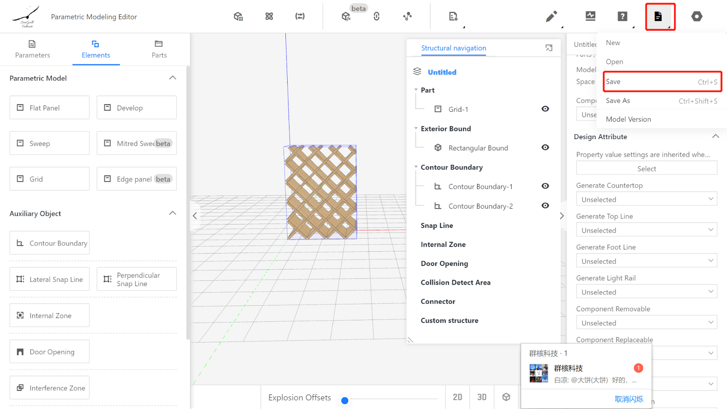
Task: Click the pencil edit tool icon
Action: pos(551,17)
